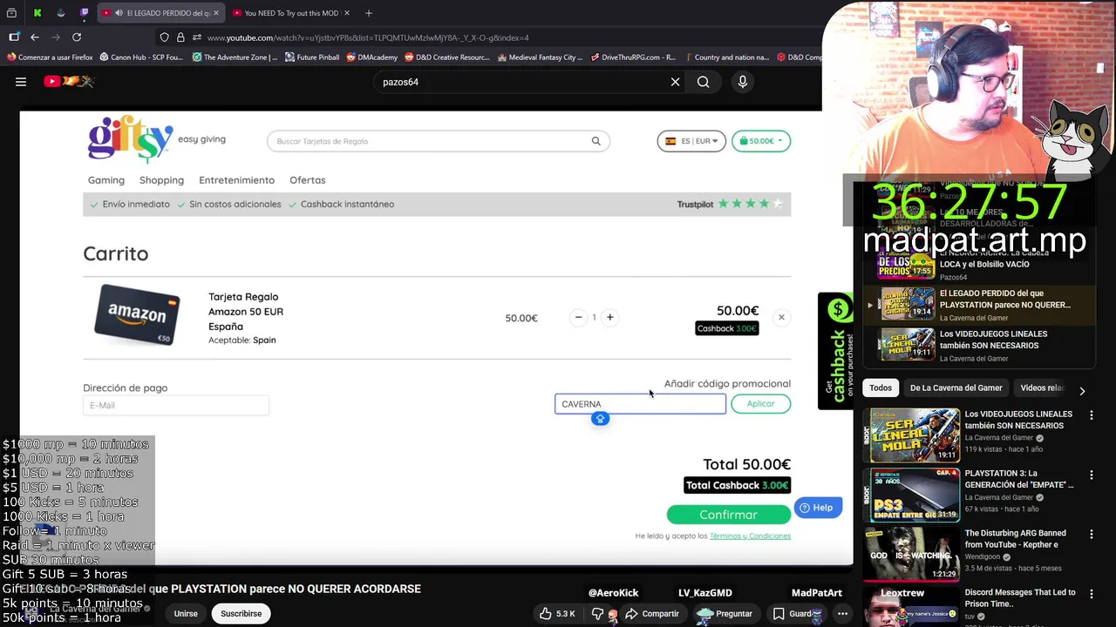Increase gift card quantity with plus
The width and height of the screenshot is (1116, 627).
pyautogui.click(x=610, y=317)
